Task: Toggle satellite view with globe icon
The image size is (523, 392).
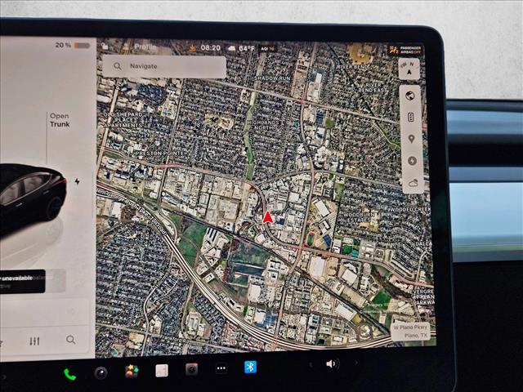Action: 410,96
